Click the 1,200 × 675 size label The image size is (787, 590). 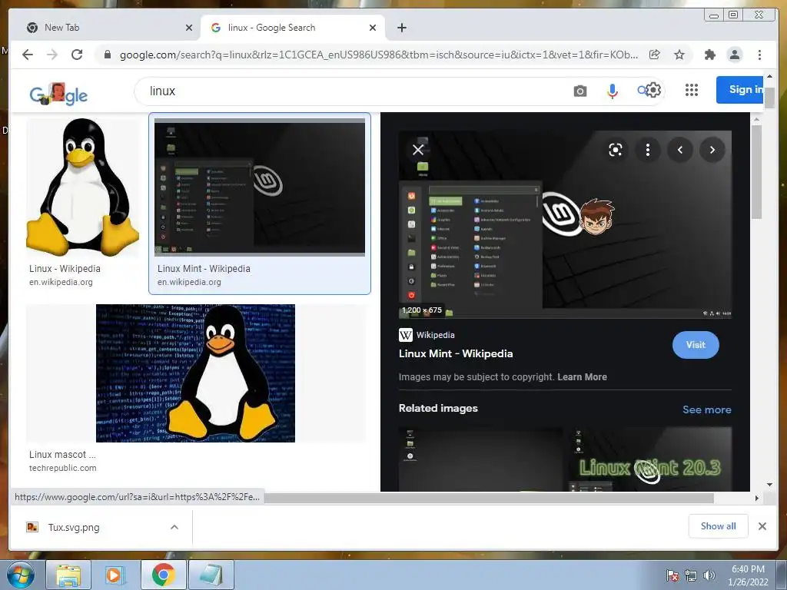[x=422, y=310]
